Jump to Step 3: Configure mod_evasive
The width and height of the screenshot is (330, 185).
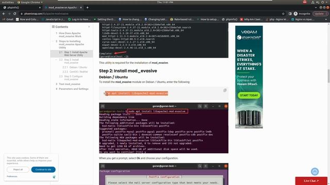[73, 78]
